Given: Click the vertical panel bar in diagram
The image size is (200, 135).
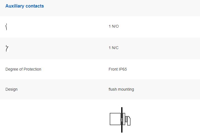Looking at the screenshot, I should point(122,120).
